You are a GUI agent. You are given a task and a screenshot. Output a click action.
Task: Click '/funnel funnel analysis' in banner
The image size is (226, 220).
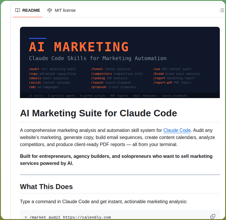111,69
